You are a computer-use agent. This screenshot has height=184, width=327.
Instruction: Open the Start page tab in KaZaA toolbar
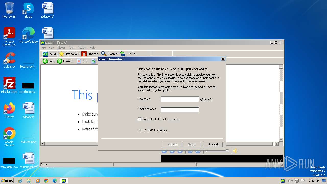coord(50,54)
